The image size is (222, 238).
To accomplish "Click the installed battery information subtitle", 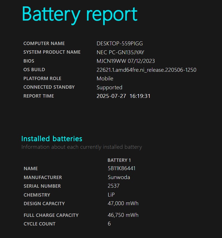I will coord(82,147).
